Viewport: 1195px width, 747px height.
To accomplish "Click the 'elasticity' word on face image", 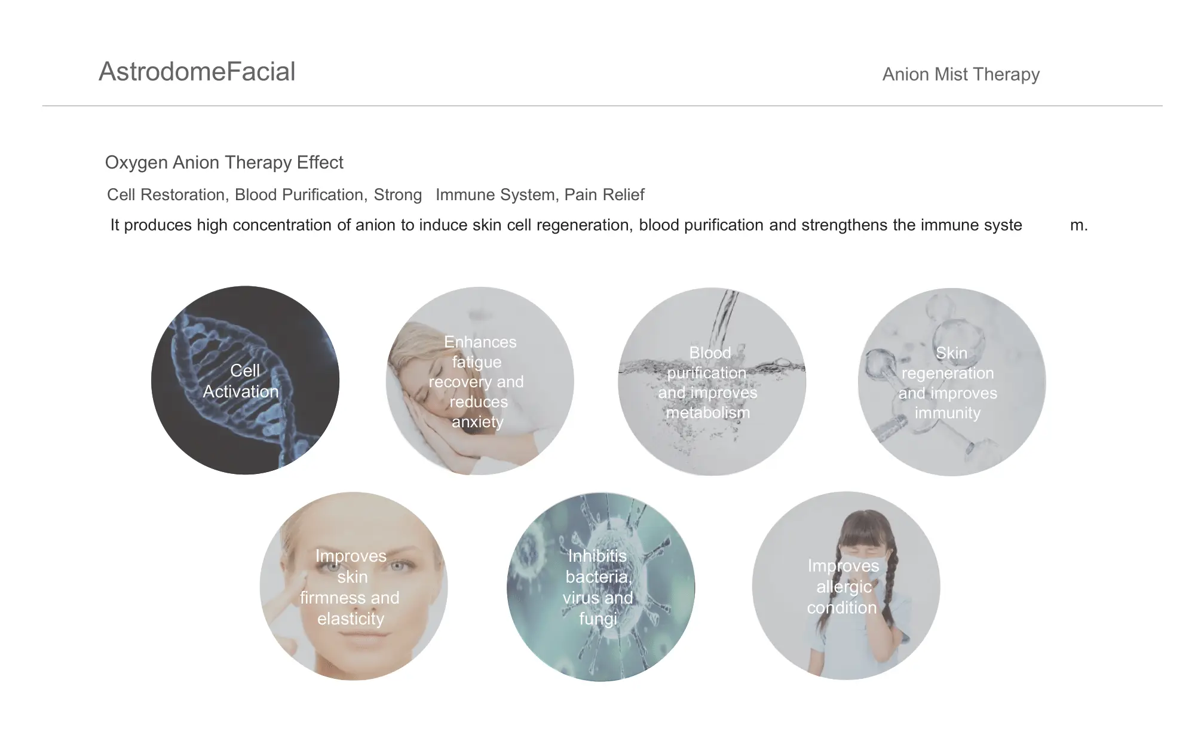I will [351, 619].
